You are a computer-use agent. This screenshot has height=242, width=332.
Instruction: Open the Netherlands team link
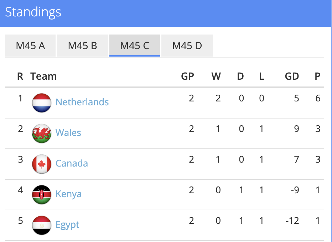point(82,102)
